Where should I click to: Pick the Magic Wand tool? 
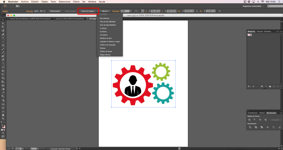(x=3, y=27)
